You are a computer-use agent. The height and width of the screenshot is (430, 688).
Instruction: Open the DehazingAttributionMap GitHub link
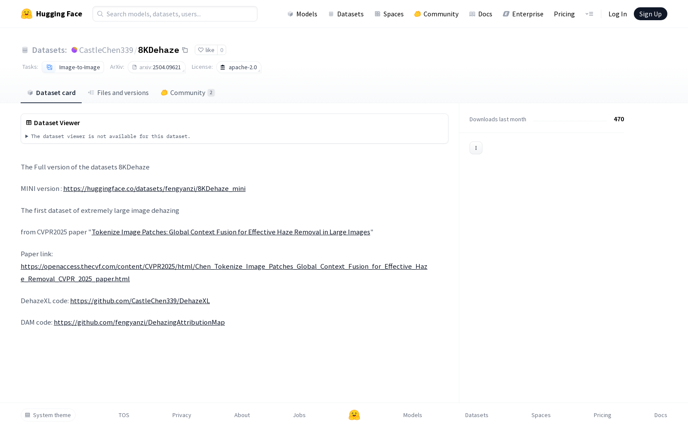[139, 322]
